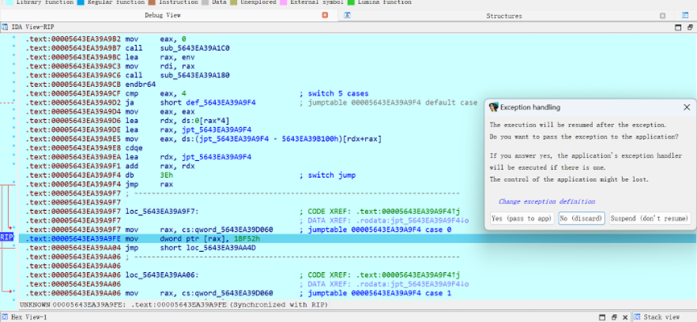Switch to the Structures tab
This screenshot has width=697, height=322.
[x=504, y=15]
